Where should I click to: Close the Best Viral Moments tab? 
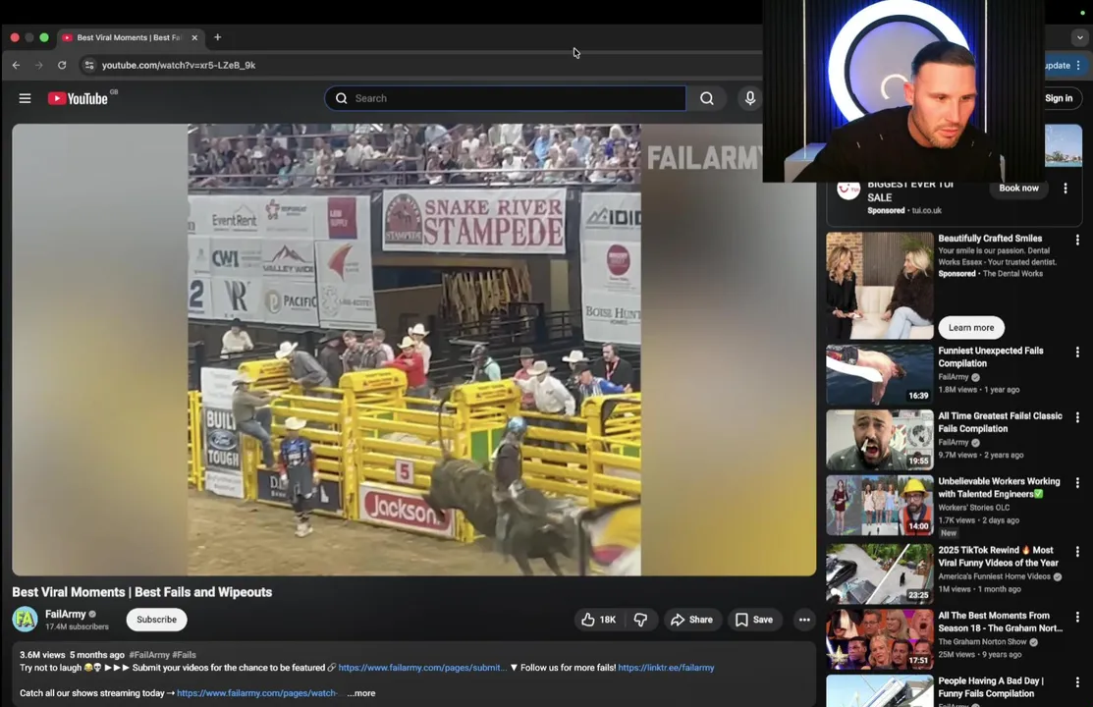(194, 37)
